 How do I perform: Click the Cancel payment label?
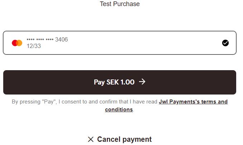(124, 139)
